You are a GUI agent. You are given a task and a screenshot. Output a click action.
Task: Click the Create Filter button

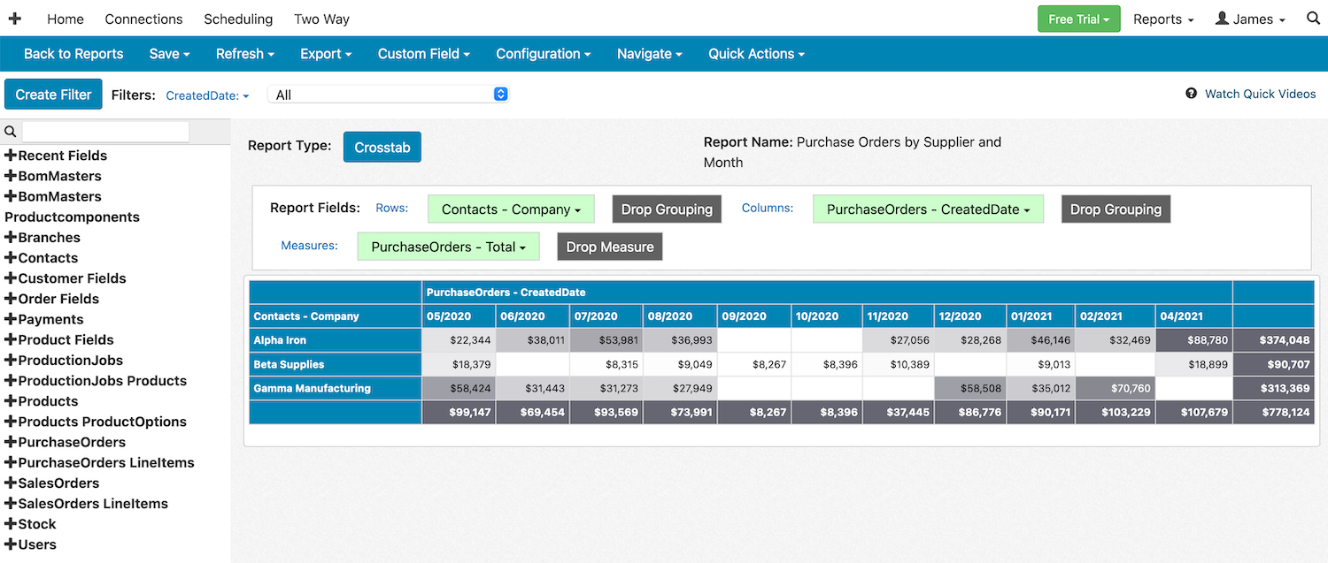tap(53, 95)
